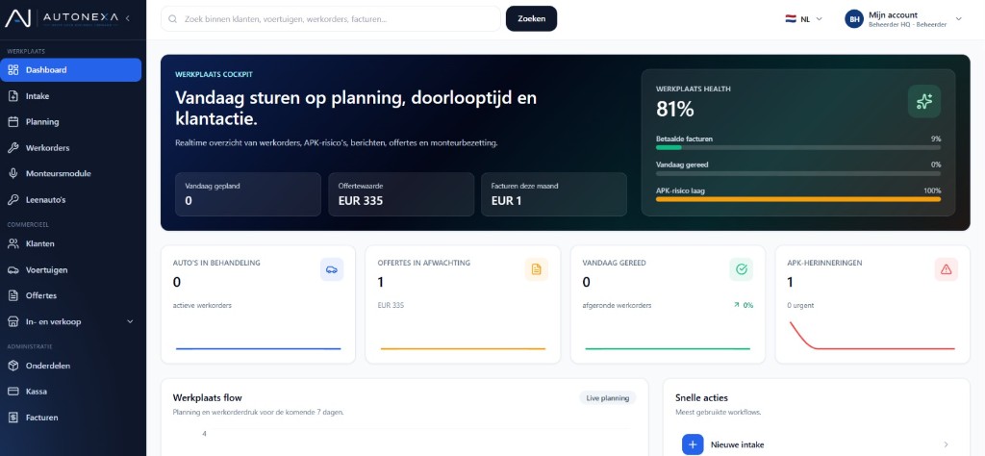Screen dimensions: 985x456
Task: Open Planning from the sidebar
Action: (x=71, y=122)
